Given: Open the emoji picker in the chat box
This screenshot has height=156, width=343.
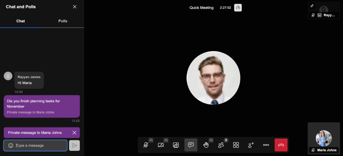Looking at the screenshot, I should pyautogui.click(x=11, y=146).
